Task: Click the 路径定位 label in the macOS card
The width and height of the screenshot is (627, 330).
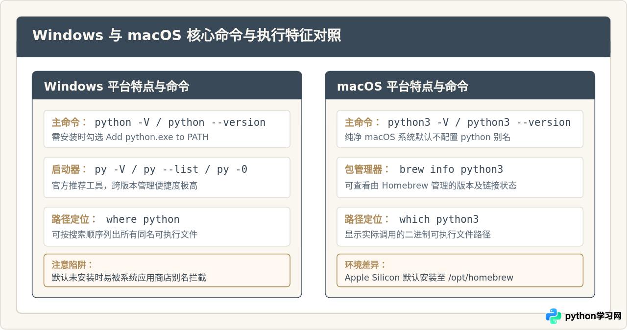Action: pyautogui.click(x=367, y=219)
